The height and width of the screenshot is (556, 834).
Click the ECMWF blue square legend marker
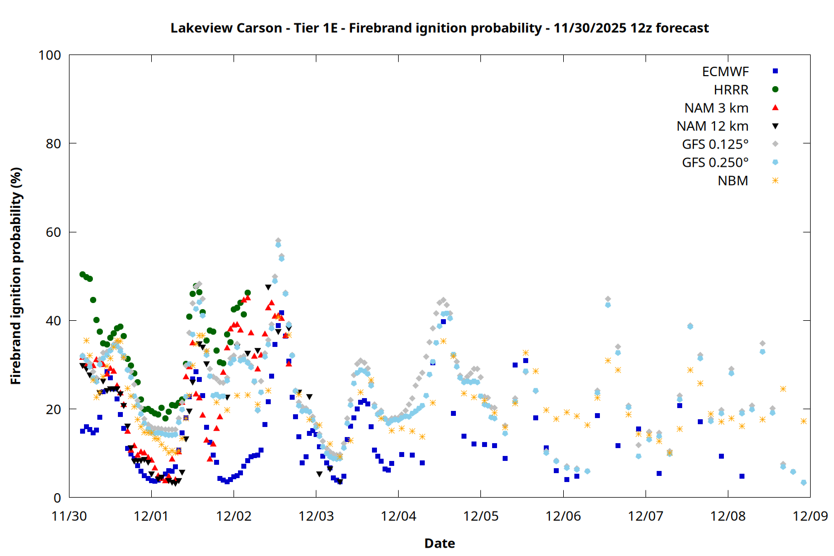click(x=775, y=71)
